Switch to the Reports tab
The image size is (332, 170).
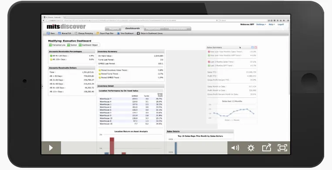coord(114,29)
